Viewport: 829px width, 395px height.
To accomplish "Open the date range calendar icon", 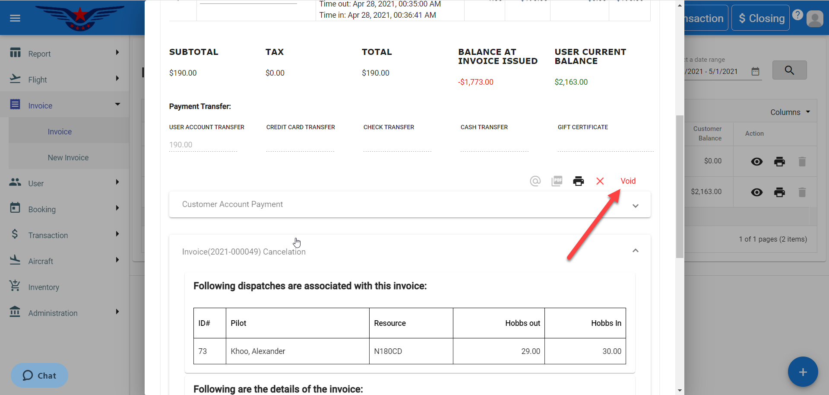I will (x=755, y=72).
